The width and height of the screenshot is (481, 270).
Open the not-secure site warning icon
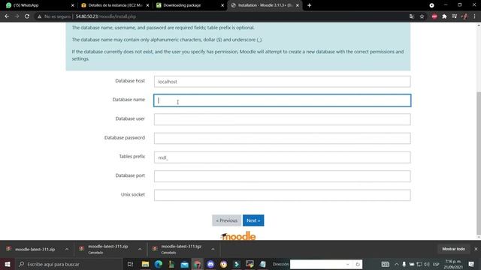pos(39,16)
